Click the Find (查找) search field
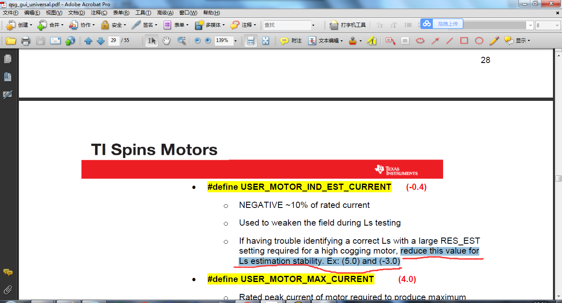Viewport: 562px width, 303px height. (x=287, y=25)
